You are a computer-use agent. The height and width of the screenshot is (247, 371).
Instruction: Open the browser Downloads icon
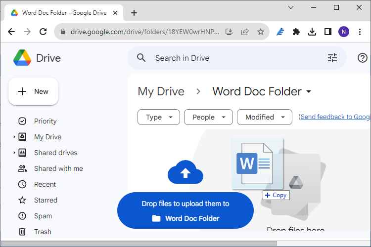(x=312, y=32)
